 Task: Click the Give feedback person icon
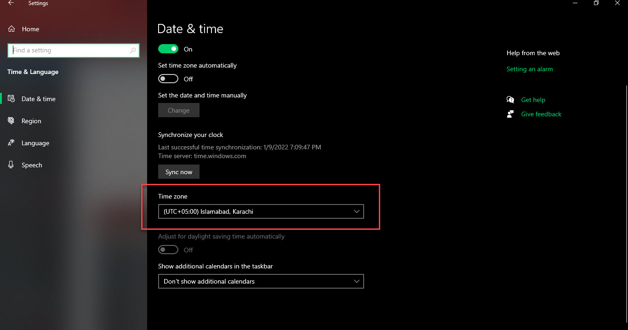510,114
